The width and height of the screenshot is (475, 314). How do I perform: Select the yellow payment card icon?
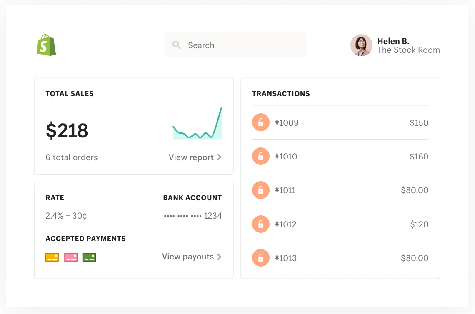tap(52, 257)
